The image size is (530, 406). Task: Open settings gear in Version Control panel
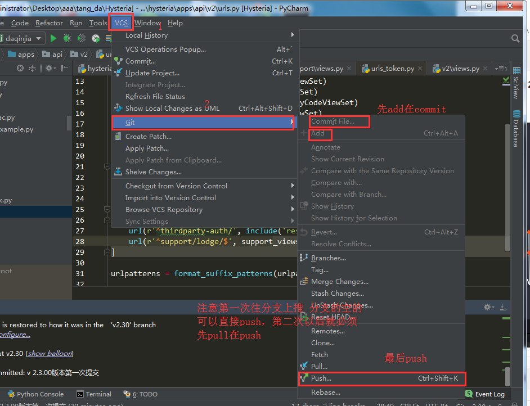coord(489,307)
